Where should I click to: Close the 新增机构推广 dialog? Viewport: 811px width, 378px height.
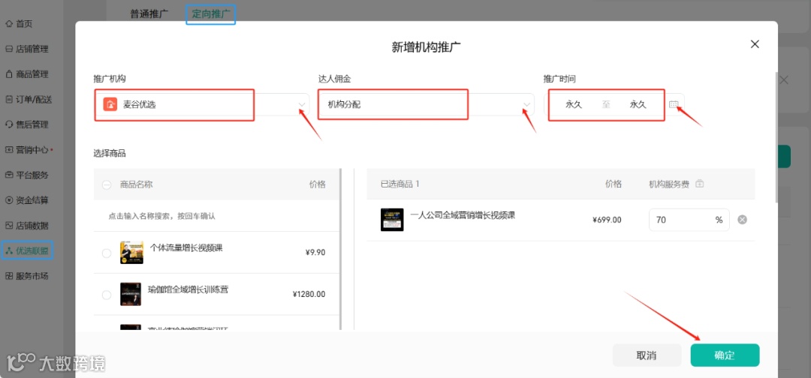coord(755,44)
